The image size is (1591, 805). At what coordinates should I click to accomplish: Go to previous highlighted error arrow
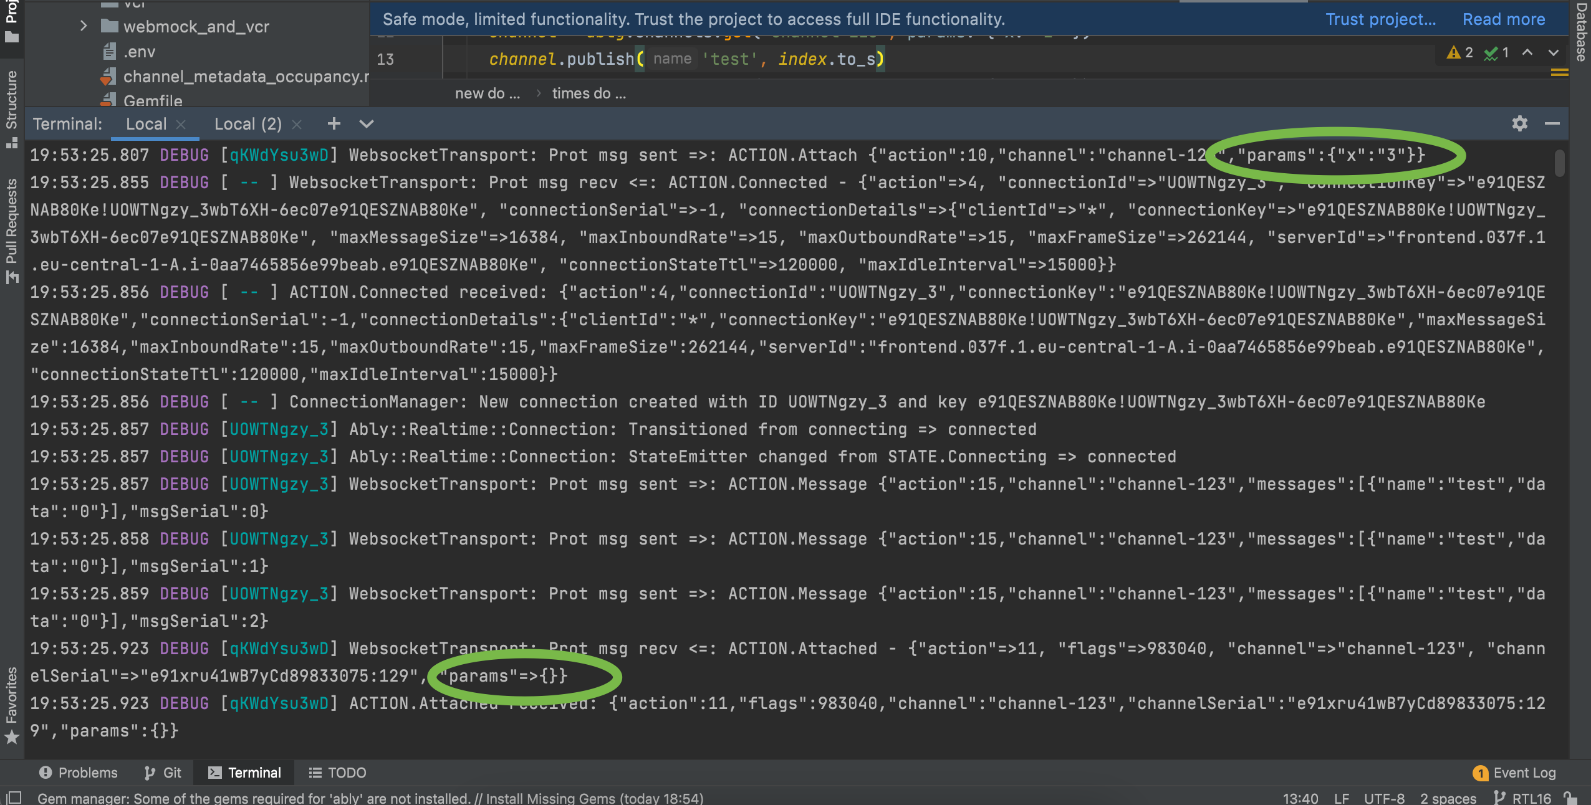1527,53
